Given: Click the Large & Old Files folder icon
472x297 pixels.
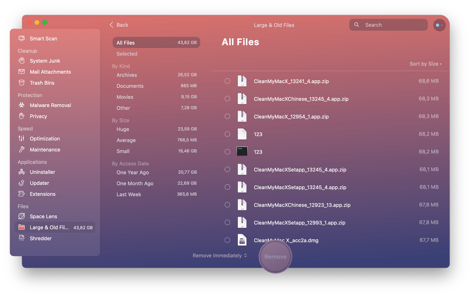Looking at the screenshot, I should point(22,227).
